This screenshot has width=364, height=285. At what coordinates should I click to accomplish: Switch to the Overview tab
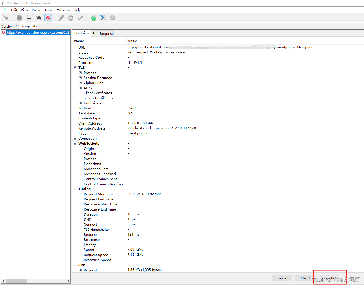point(82,33)
